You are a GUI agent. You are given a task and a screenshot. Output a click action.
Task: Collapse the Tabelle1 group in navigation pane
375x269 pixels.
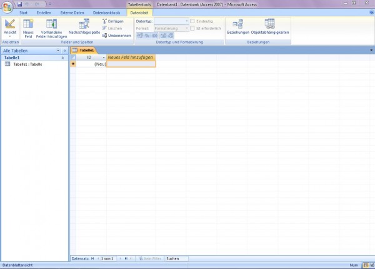coord(62,58)
